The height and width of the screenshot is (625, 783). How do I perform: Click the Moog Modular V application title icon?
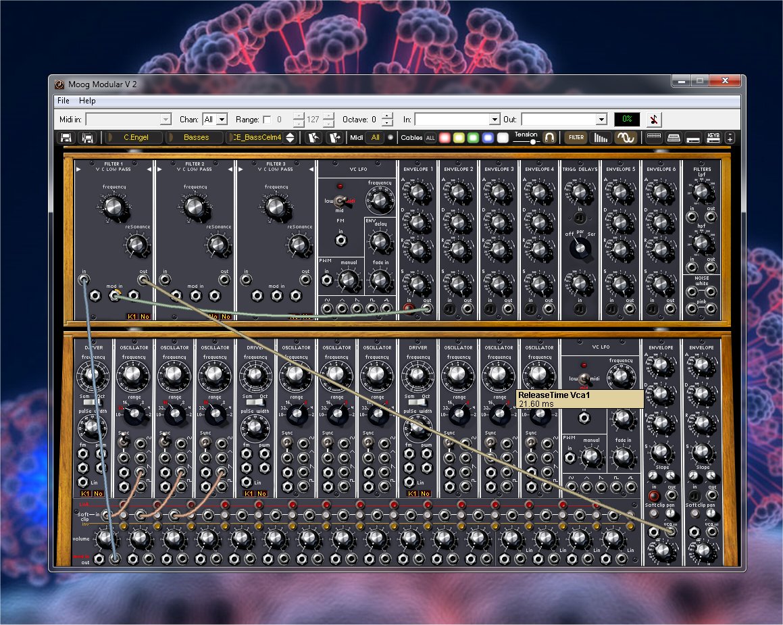click(x=59, y=84)
